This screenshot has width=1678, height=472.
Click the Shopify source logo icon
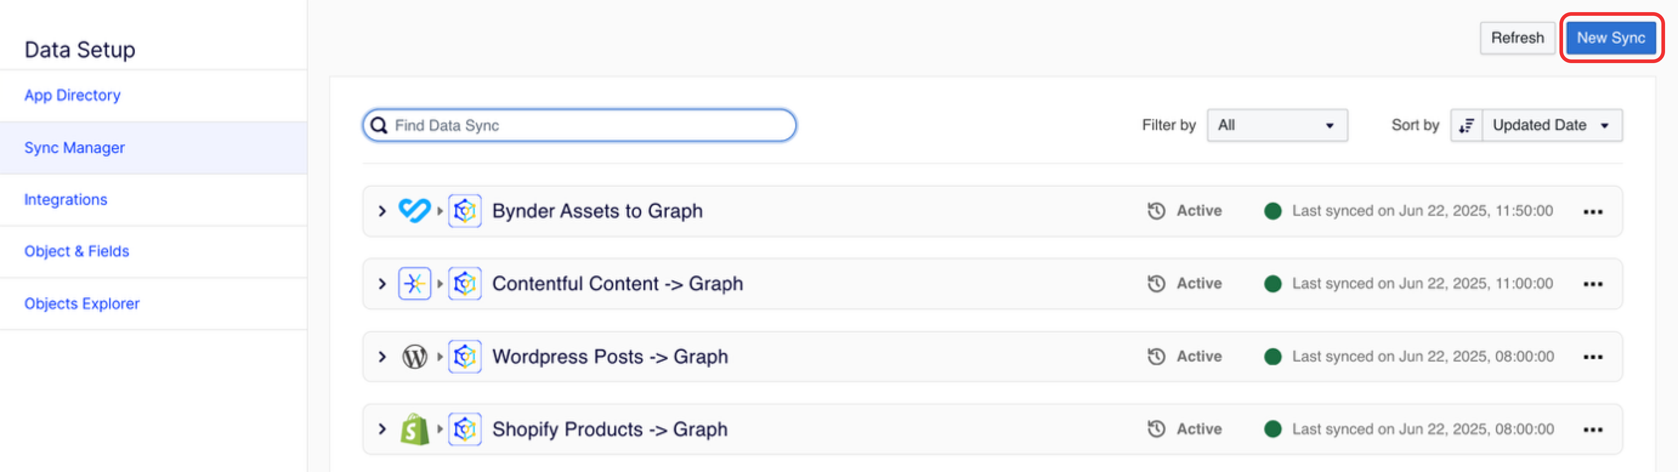pos(414,429)
